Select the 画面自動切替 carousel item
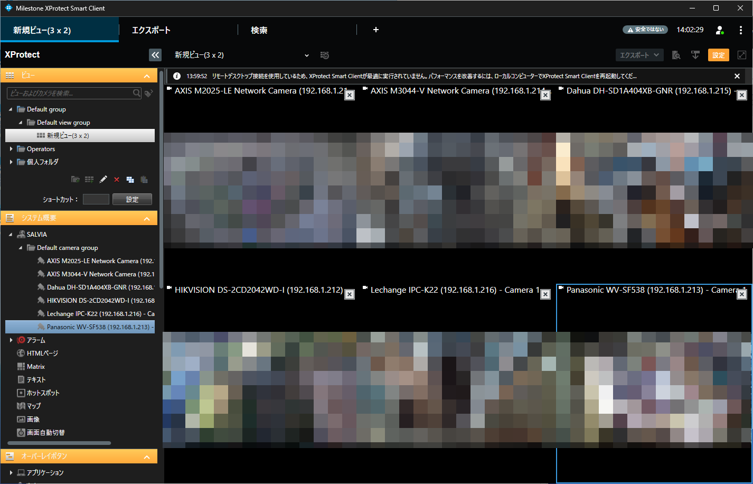 [x=41, y=433]
